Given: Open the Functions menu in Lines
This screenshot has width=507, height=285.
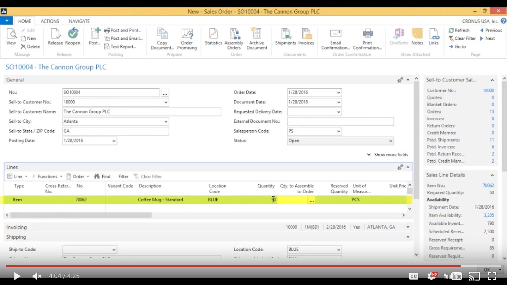Looking at the screenshot, I should (47, 177).
